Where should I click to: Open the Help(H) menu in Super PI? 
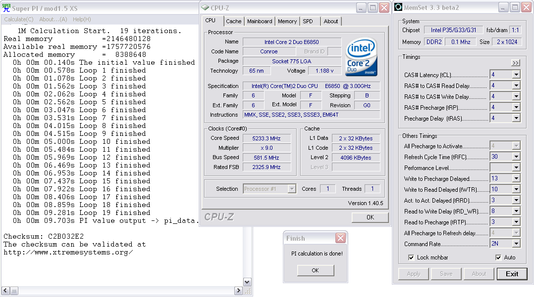(82, 19)
